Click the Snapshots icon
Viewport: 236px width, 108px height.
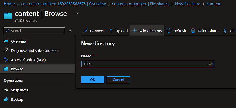(x=6, y=90)
